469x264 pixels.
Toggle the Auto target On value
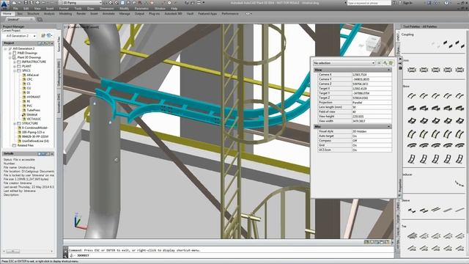(x=372, y=136)
